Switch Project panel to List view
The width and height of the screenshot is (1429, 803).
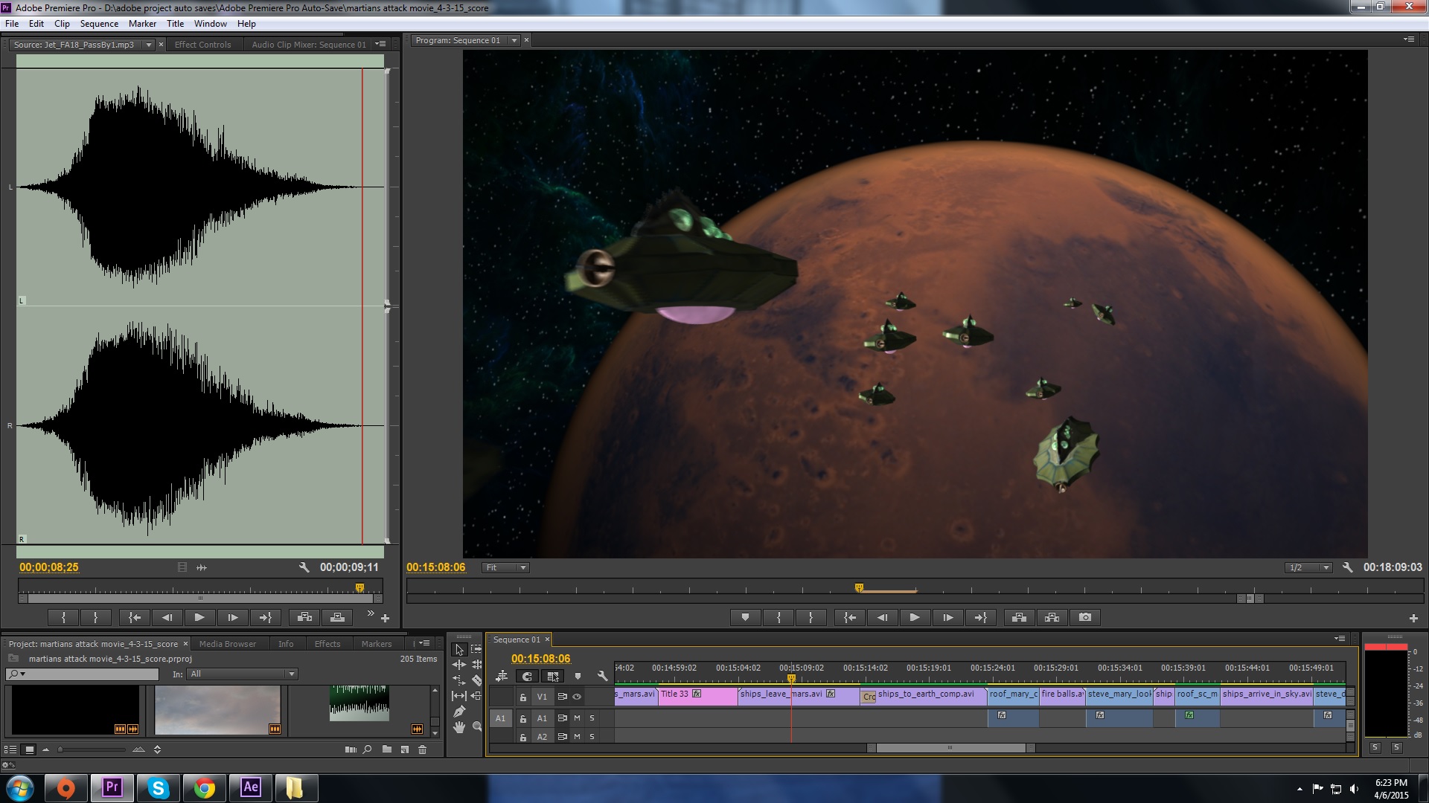click(10, 749)
